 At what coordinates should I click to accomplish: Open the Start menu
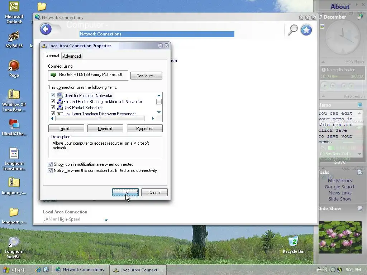click(x=14, y=270)
